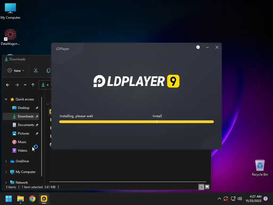Click the File Explorer horizontal scrollbar
Screen dimensions: 273x205
click(x=128, y=182)
